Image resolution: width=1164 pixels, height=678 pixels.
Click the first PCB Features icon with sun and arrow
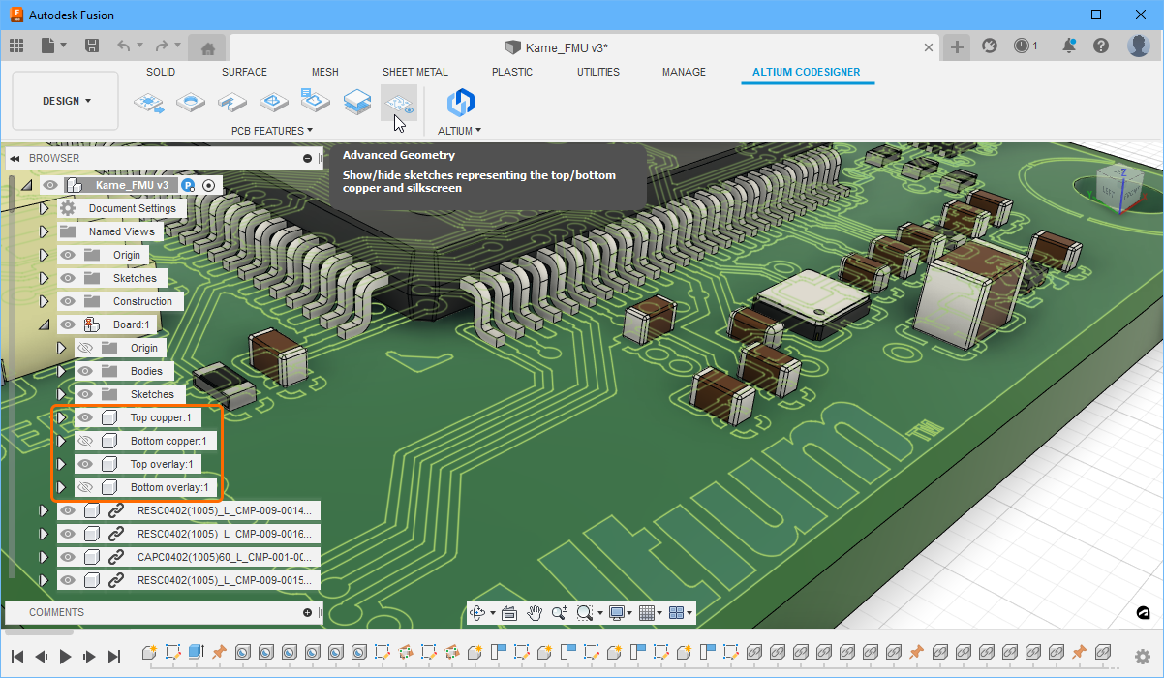[x=148, y=101]
